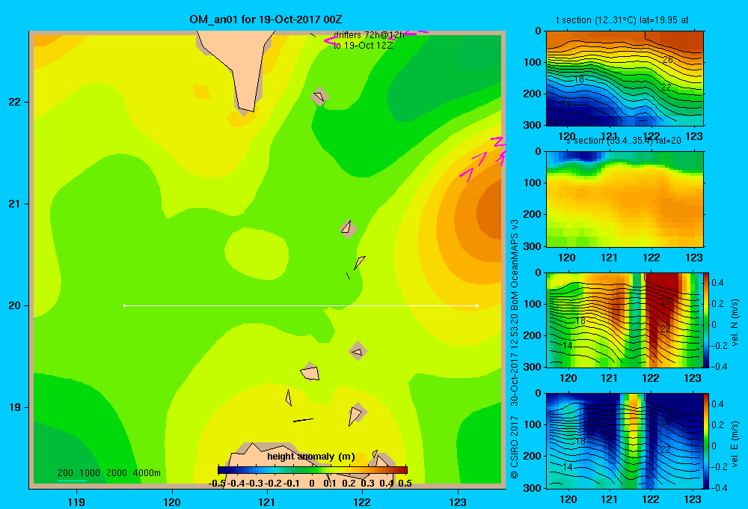Click latitude label 21 on main map axis
748x509 pixels.
15,204
